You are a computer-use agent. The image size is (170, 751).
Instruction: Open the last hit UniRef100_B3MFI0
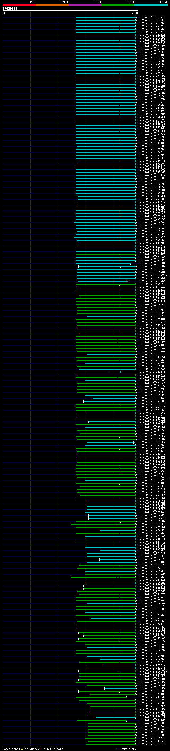[152, 744]
